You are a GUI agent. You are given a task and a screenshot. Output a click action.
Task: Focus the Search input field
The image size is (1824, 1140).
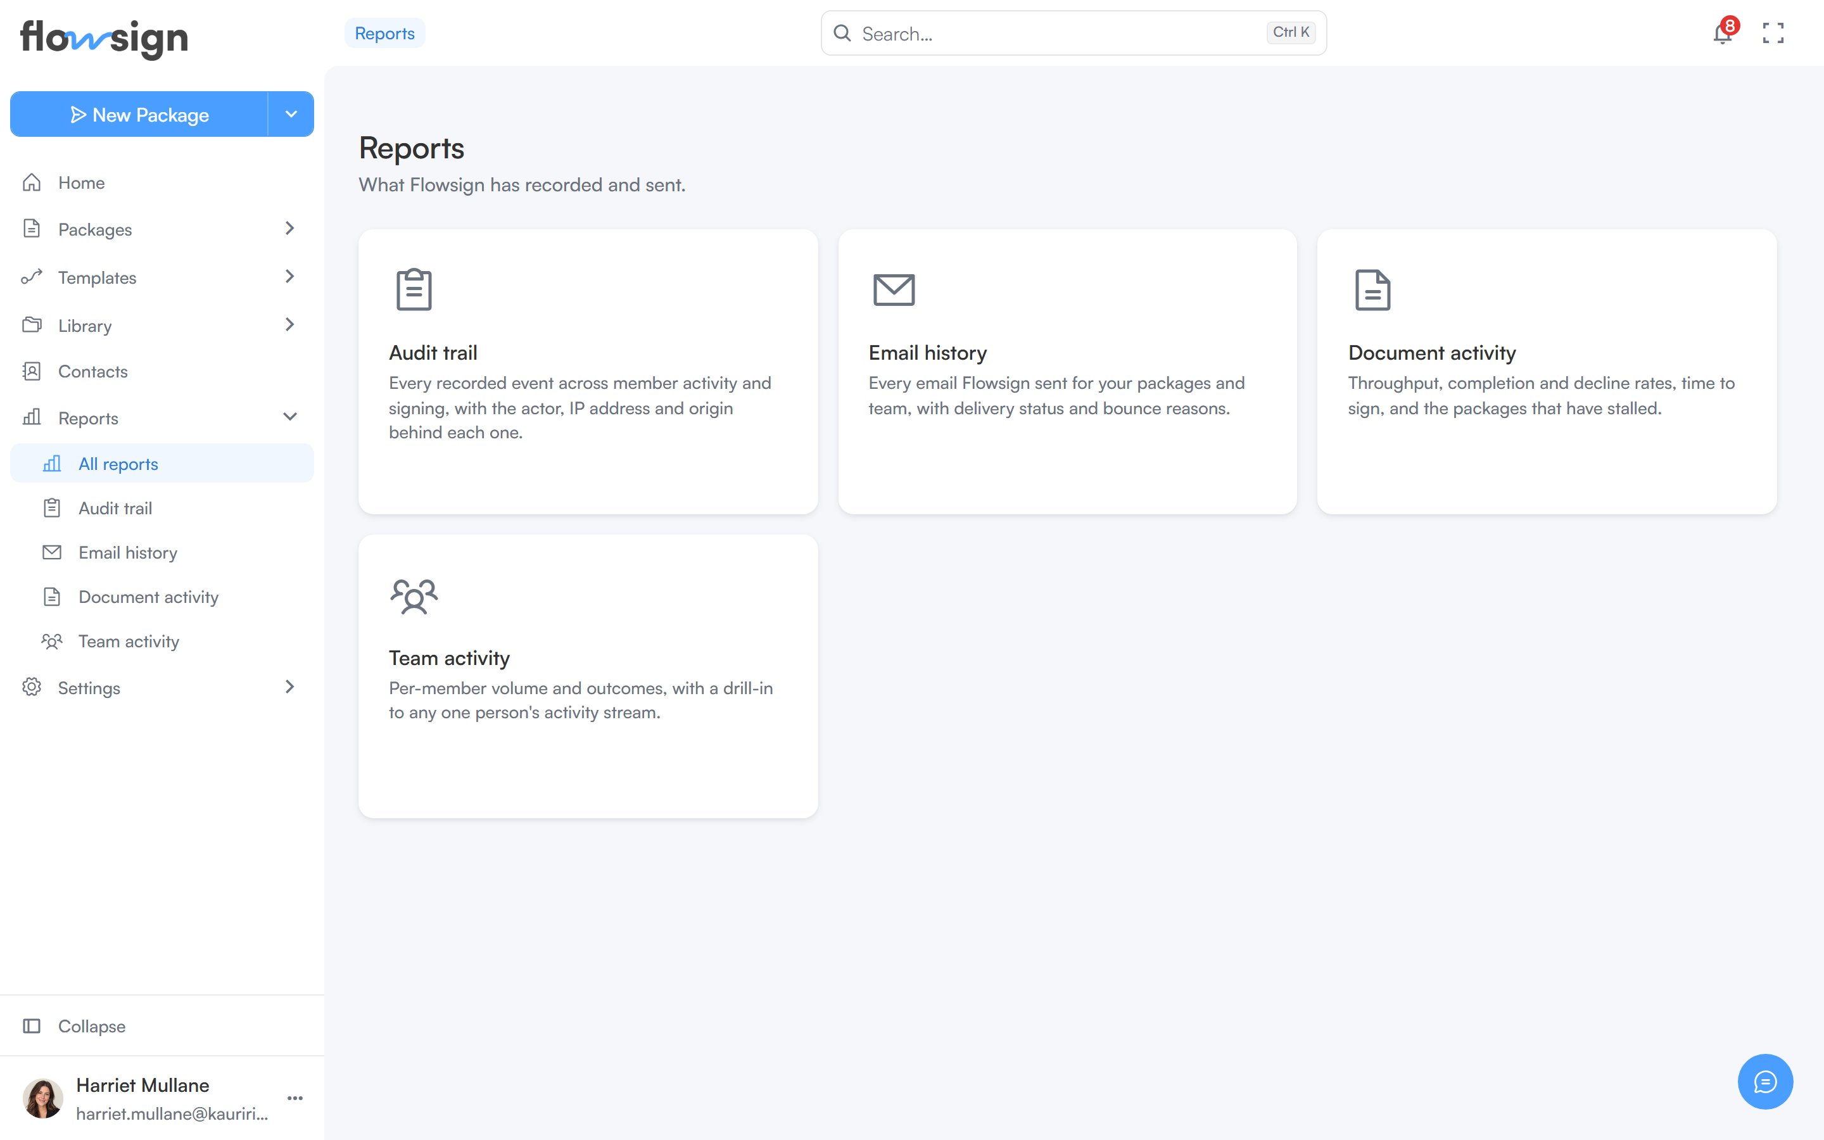click(1073, 33)
